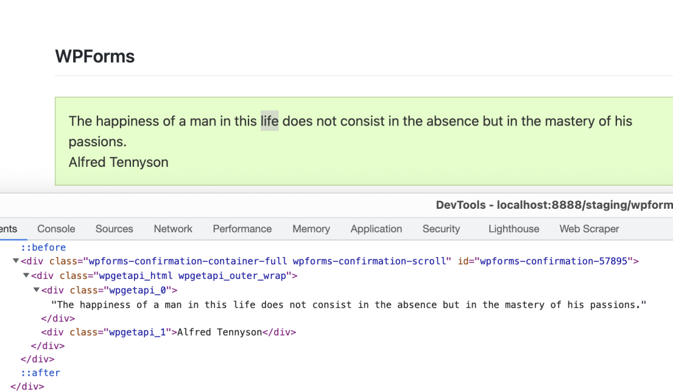673x391 pixels.
Task: Open the Memory tab
Action: (311, 229)
